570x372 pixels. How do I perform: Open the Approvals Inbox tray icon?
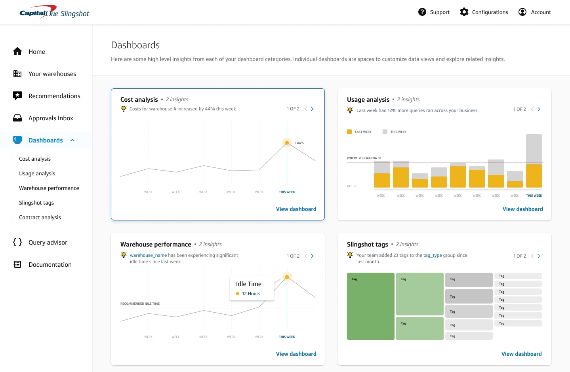tap(17, 118)
